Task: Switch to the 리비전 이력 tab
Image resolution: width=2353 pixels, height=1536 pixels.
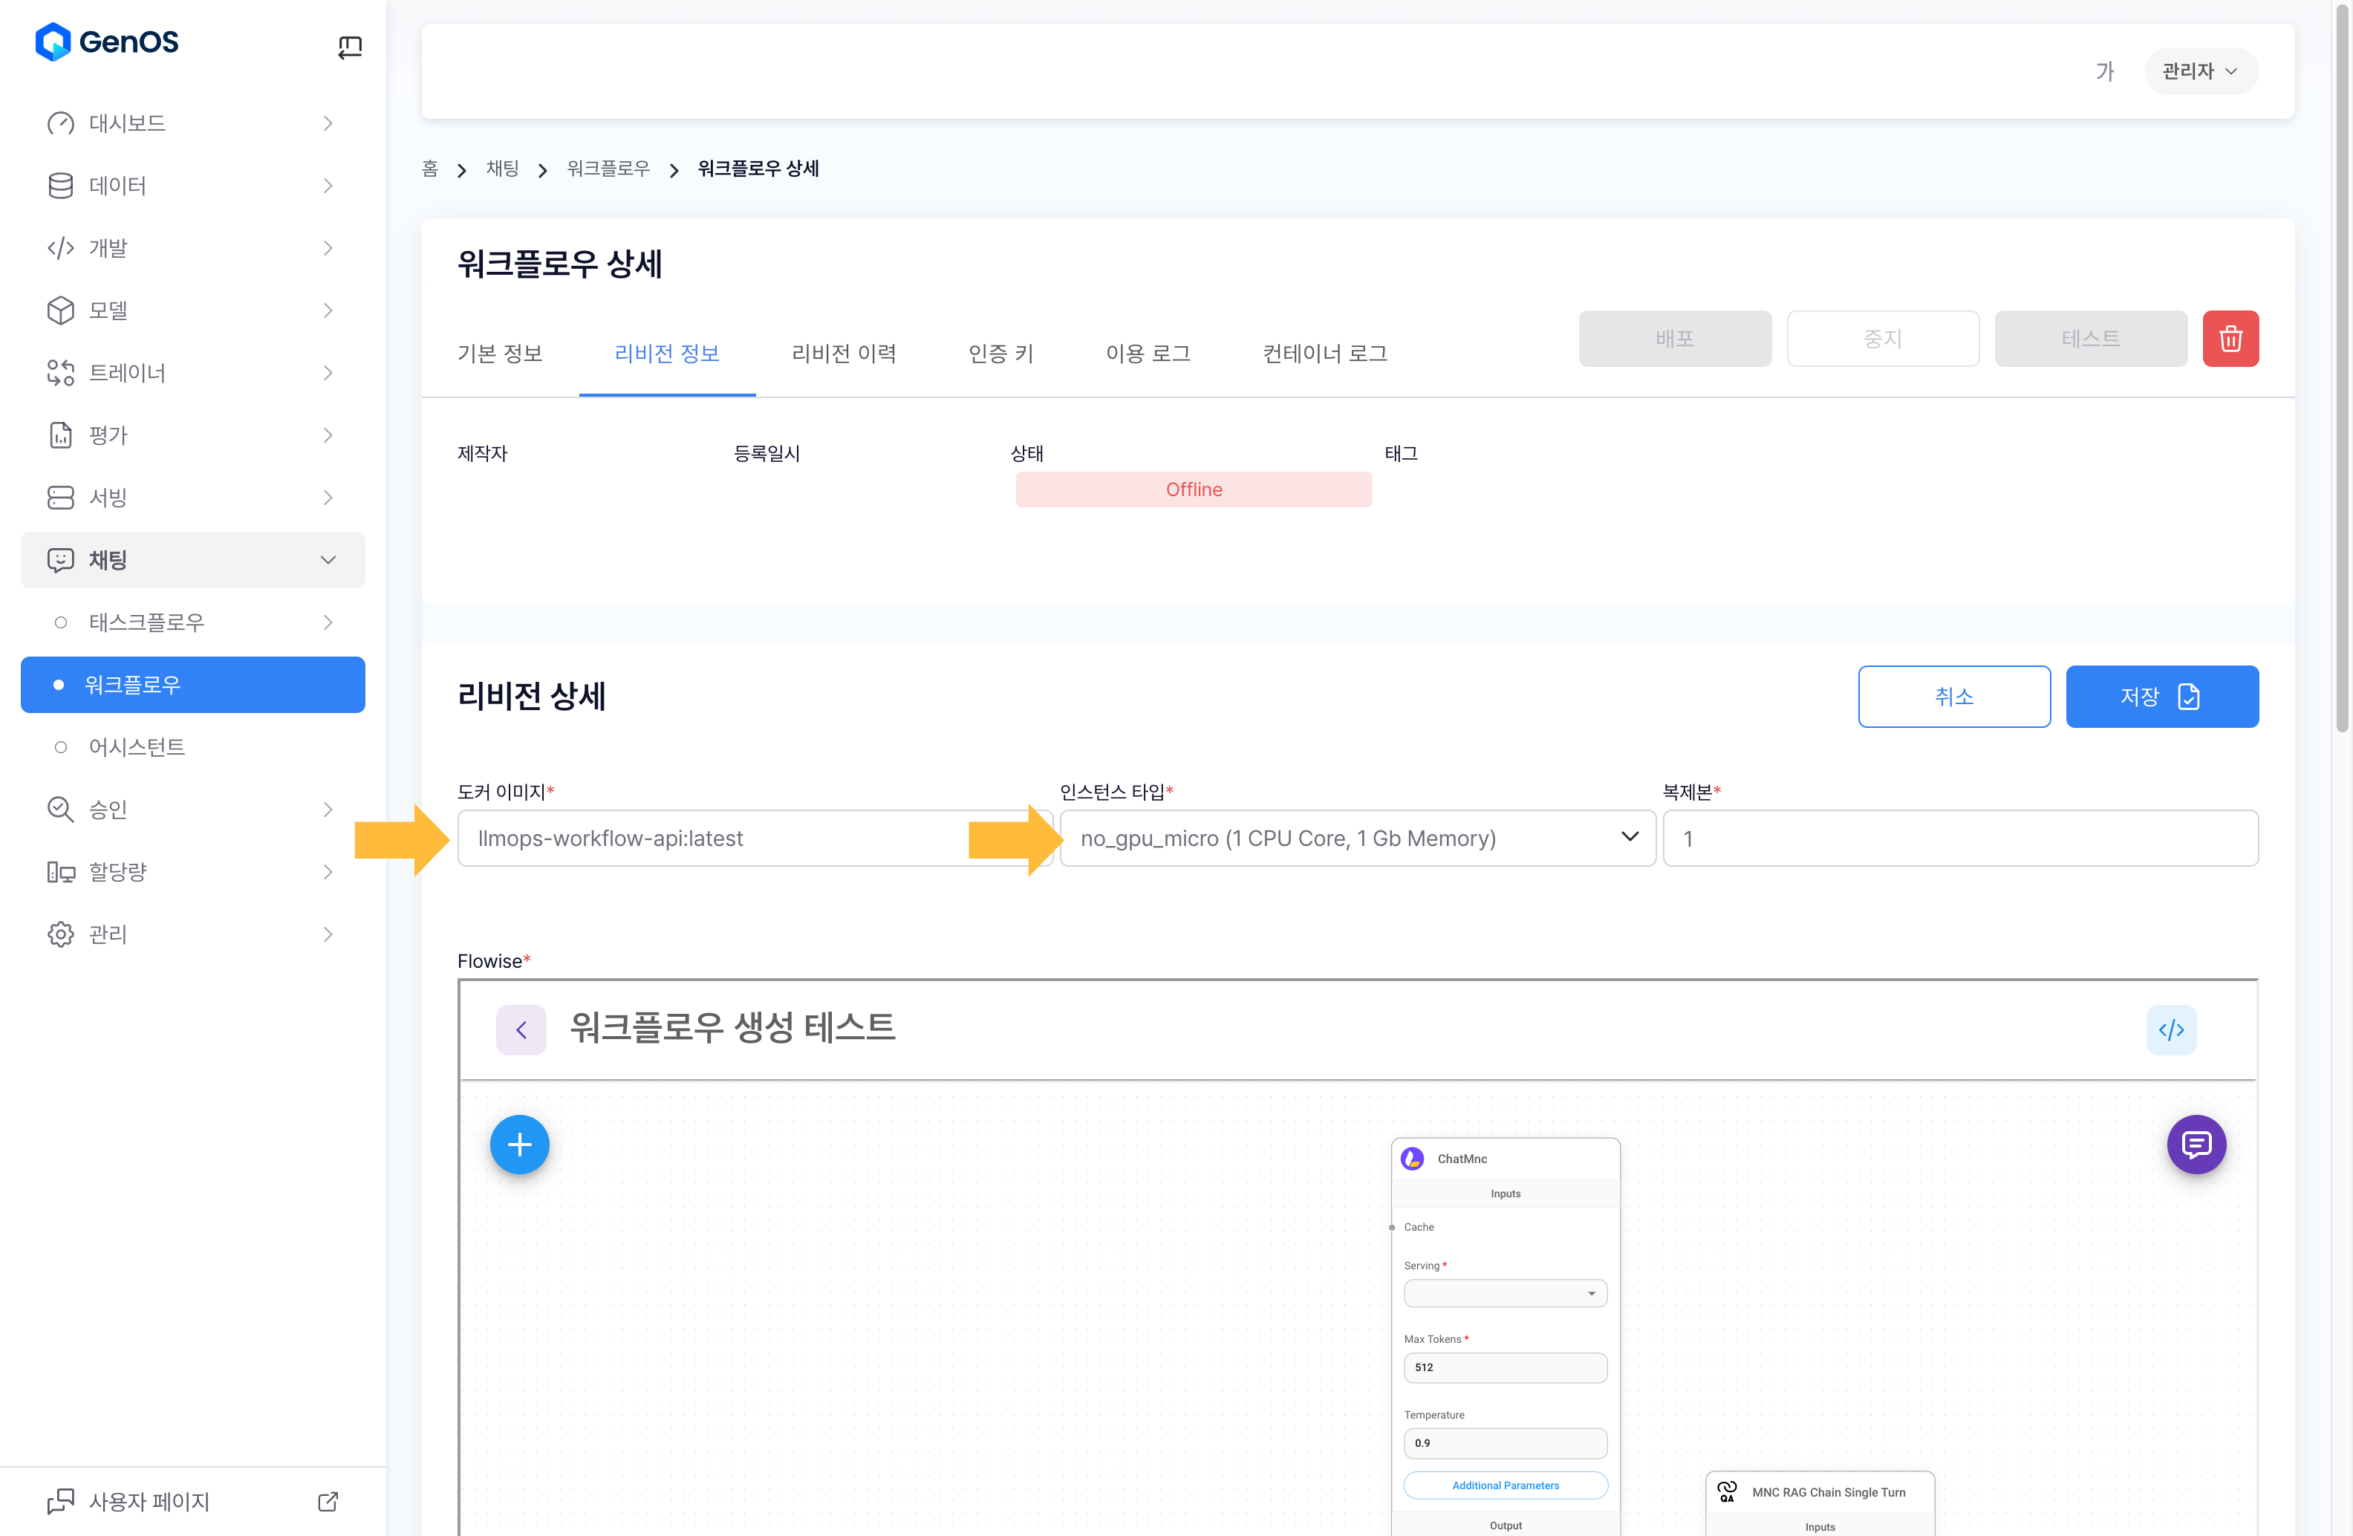Action: click(x=843, y=354)
